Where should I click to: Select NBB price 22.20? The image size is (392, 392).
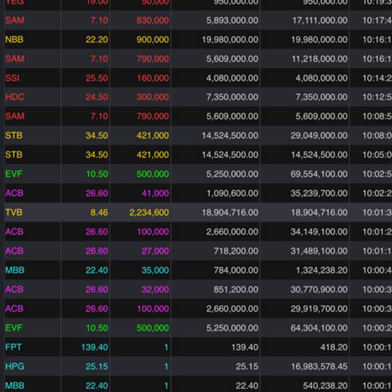(97, 39)
